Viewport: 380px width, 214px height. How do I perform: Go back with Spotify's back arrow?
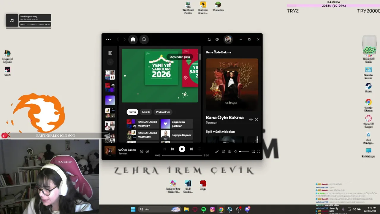118,40
